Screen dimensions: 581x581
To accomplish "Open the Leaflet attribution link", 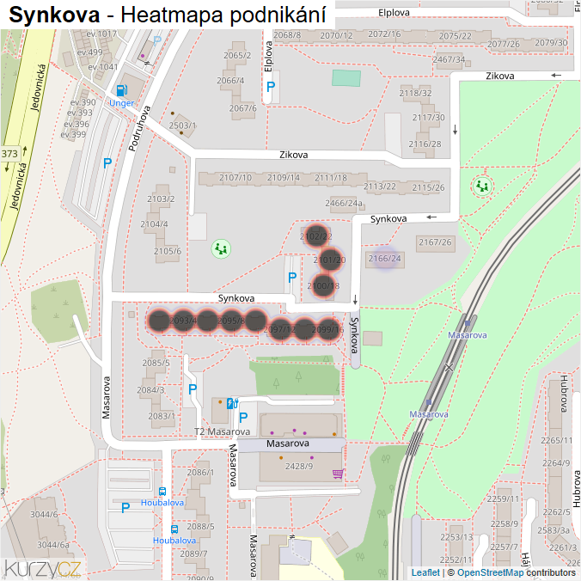I will pos(425,572).
